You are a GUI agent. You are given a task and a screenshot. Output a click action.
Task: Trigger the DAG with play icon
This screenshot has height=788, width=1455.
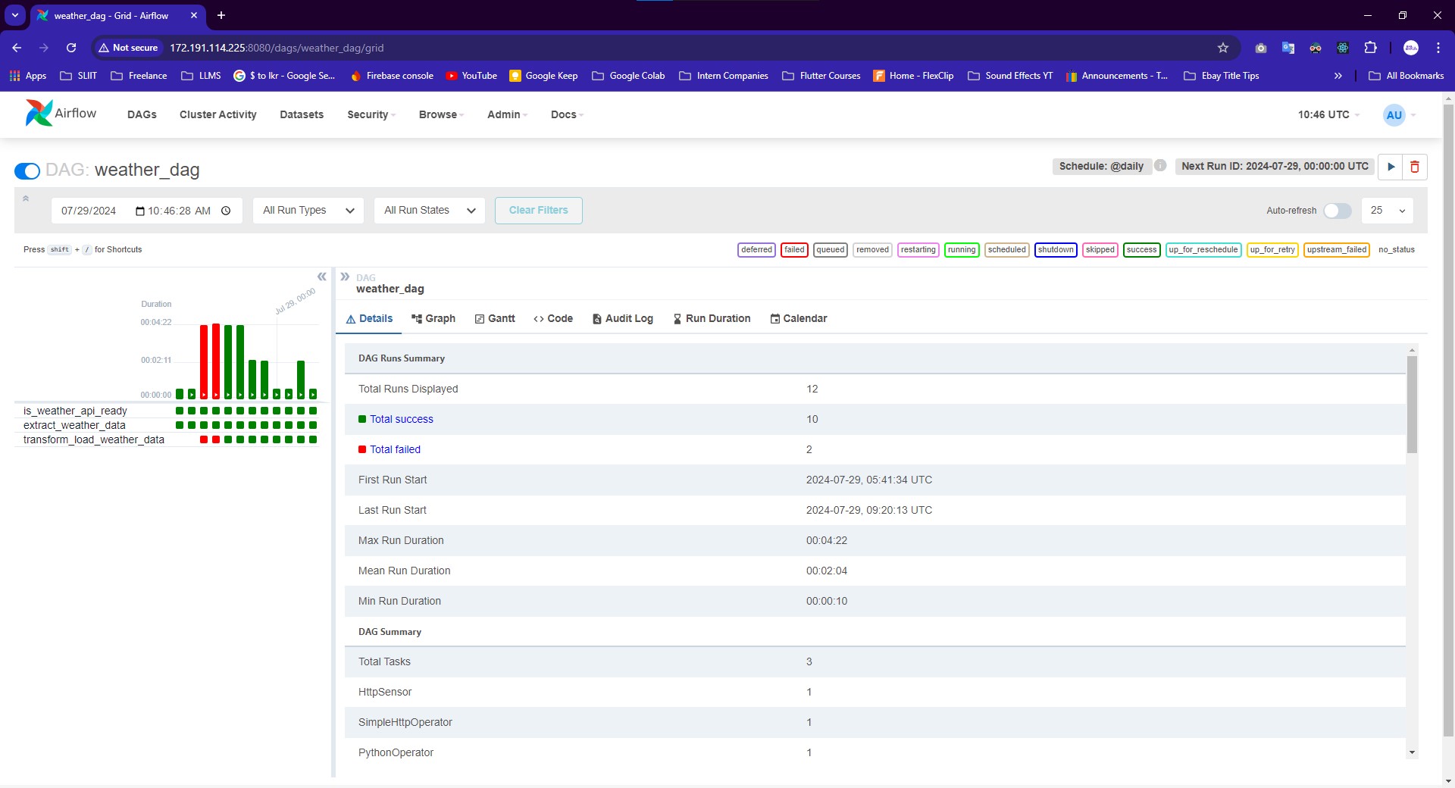[1391, 167]
